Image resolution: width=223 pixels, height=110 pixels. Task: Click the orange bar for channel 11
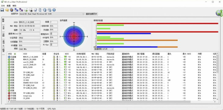[x=137, y=40]
